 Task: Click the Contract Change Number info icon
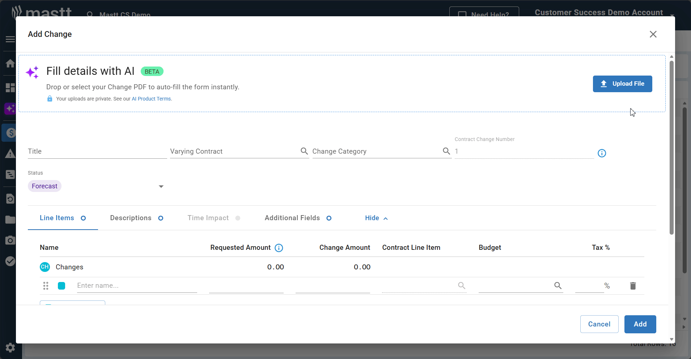(602, 153)
